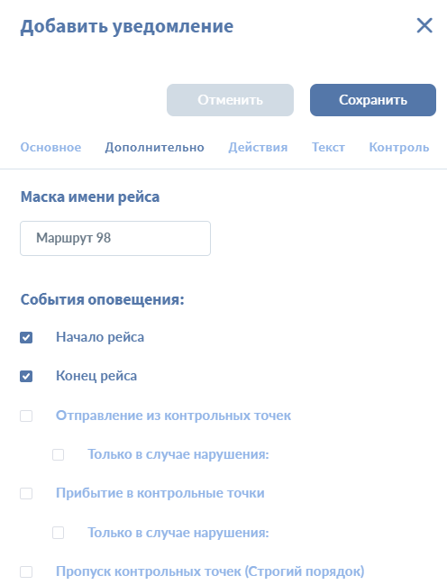
Task: Click the Прибытие в контрольные точки label text
Action: (160, 493)
